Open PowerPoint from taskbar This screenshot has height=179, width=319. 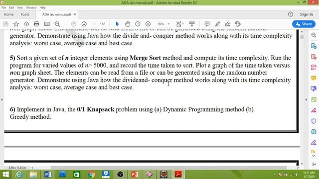[135, 175]
